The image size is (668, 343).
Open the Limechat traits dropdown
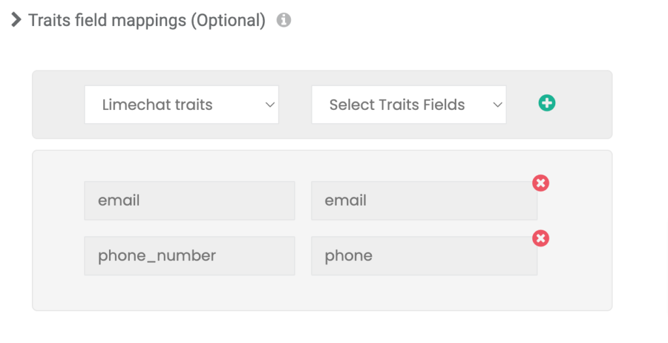coord(181,105)
